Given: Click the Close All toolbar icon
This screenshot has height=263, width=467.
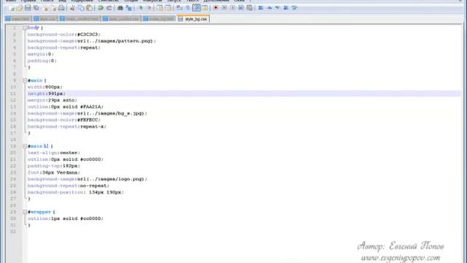Looking at the screenshot, I should click(53, 8).
